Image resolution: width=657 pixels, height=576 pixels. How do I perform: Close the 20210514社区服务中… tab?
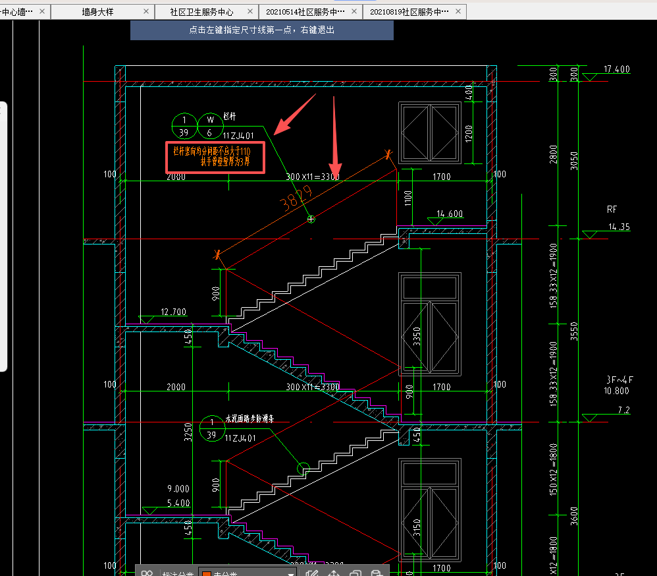coord(354,11)
